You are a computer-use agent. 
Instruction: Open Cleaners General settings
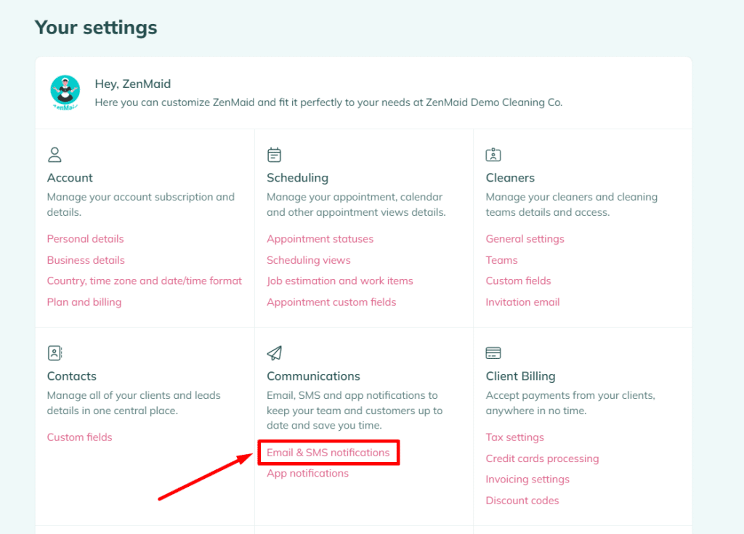tap(525, 239)
